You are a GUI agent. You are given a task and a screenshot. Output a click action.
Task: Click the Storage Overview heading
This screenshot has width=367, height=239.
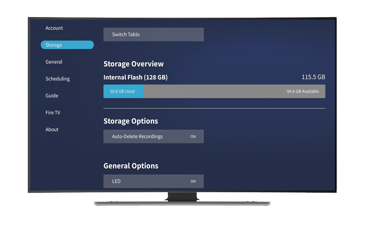click(134, 64)
